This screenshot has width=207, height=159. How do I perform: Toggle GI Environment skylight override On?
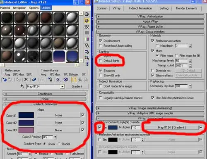pos(100,127)
